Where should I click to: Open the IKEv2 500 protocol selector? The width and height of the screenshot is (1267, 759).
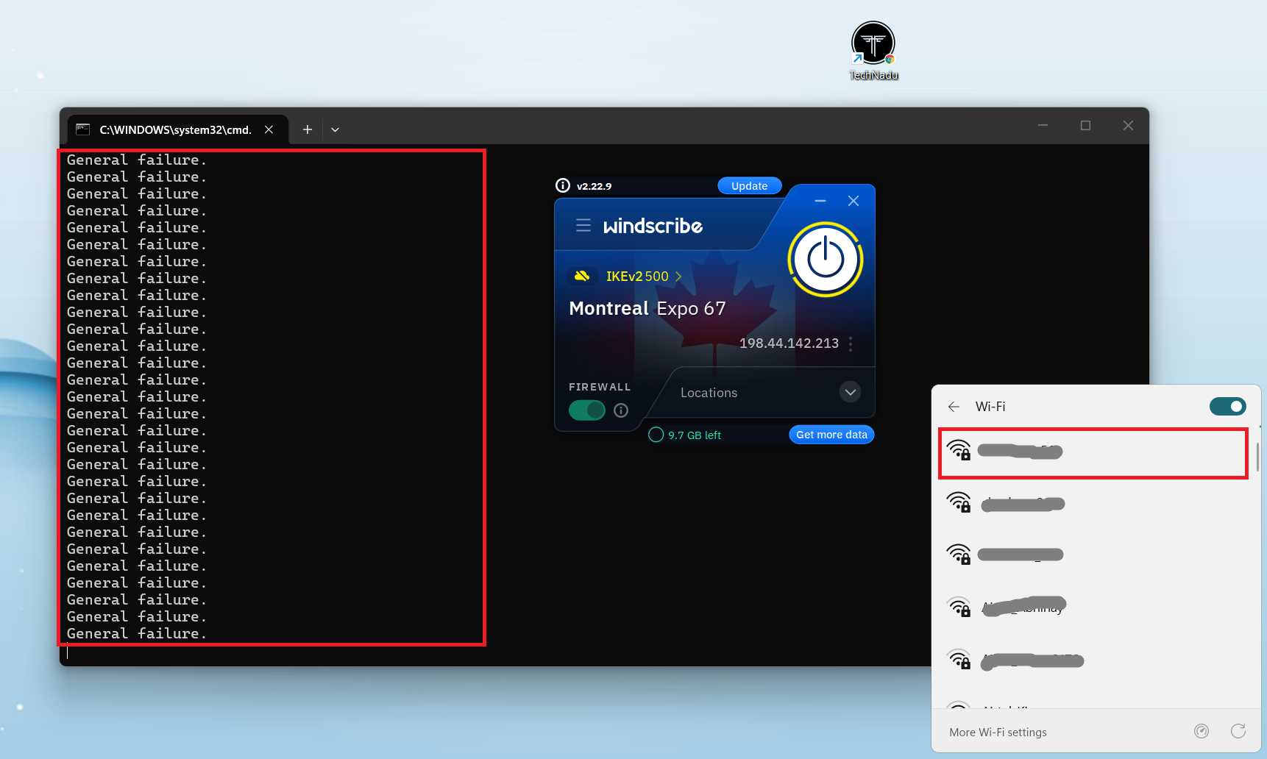644,277
